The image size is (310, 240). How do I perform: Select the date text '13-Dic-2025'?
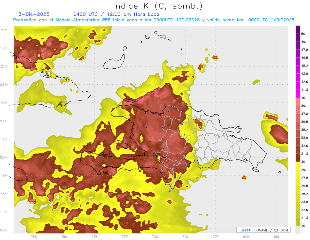tap(33, 14)
